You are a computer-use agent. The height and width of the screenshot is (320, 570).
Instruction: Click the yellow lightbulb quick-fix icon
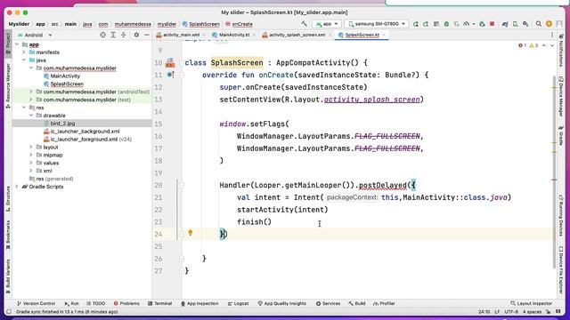(x=190, y=233)
